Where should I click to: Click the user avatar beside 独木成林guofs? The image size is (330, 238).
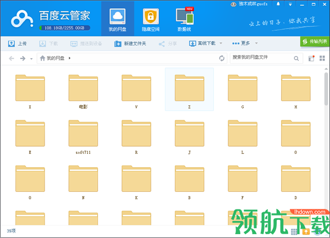tap(233, 4)
